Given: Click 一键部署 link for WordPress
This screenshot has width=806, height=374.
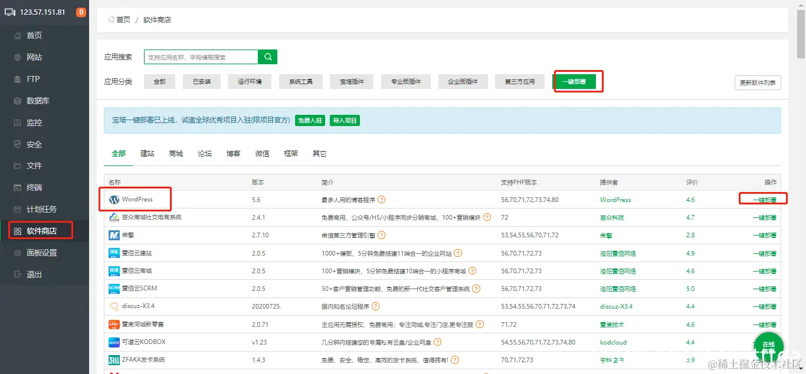Looking at the screenshot, I should [x=764, y=200].
